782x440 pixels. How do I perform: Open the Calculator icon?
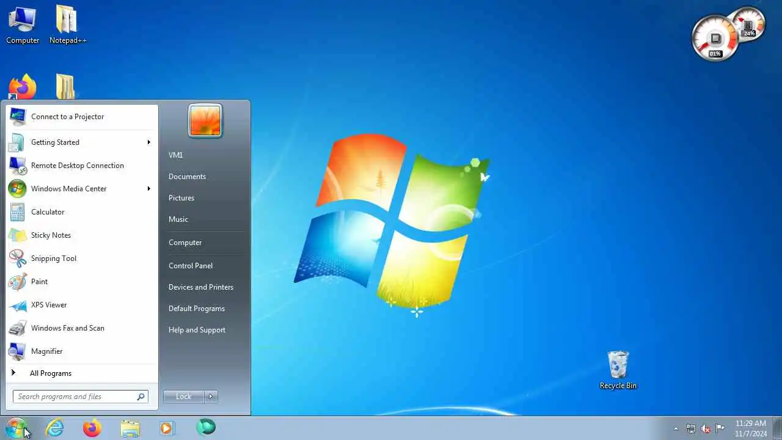[17, 212]
